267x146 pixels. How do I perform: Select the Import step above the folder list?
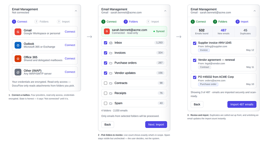coord(153,22)
